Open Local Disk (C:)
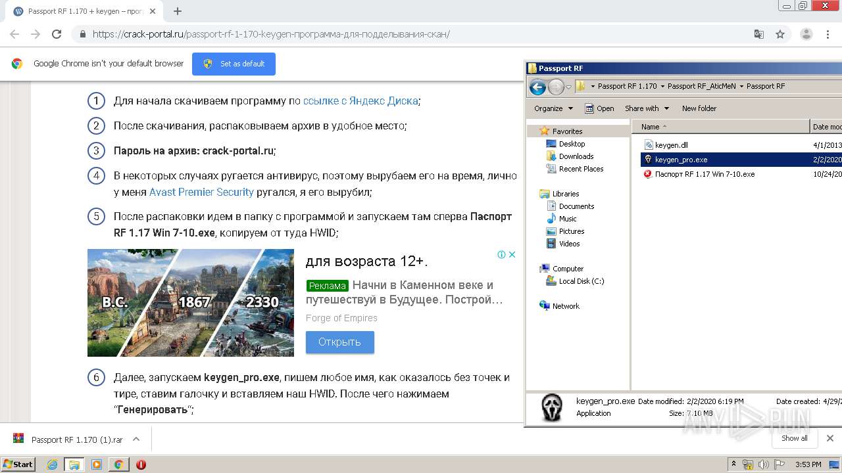This screenshot has width=842, height=473. [581, 281]
